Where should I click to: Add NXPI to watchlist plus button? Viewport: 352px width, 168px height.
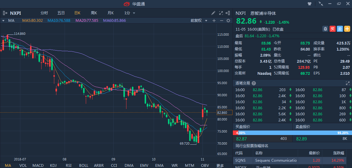coord(347,29)
